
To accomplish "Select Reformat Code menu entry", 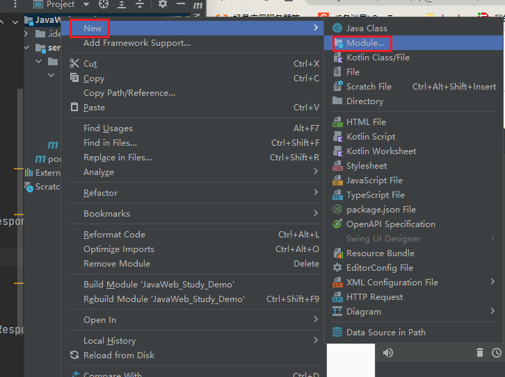I will click(x=114, y=235).
